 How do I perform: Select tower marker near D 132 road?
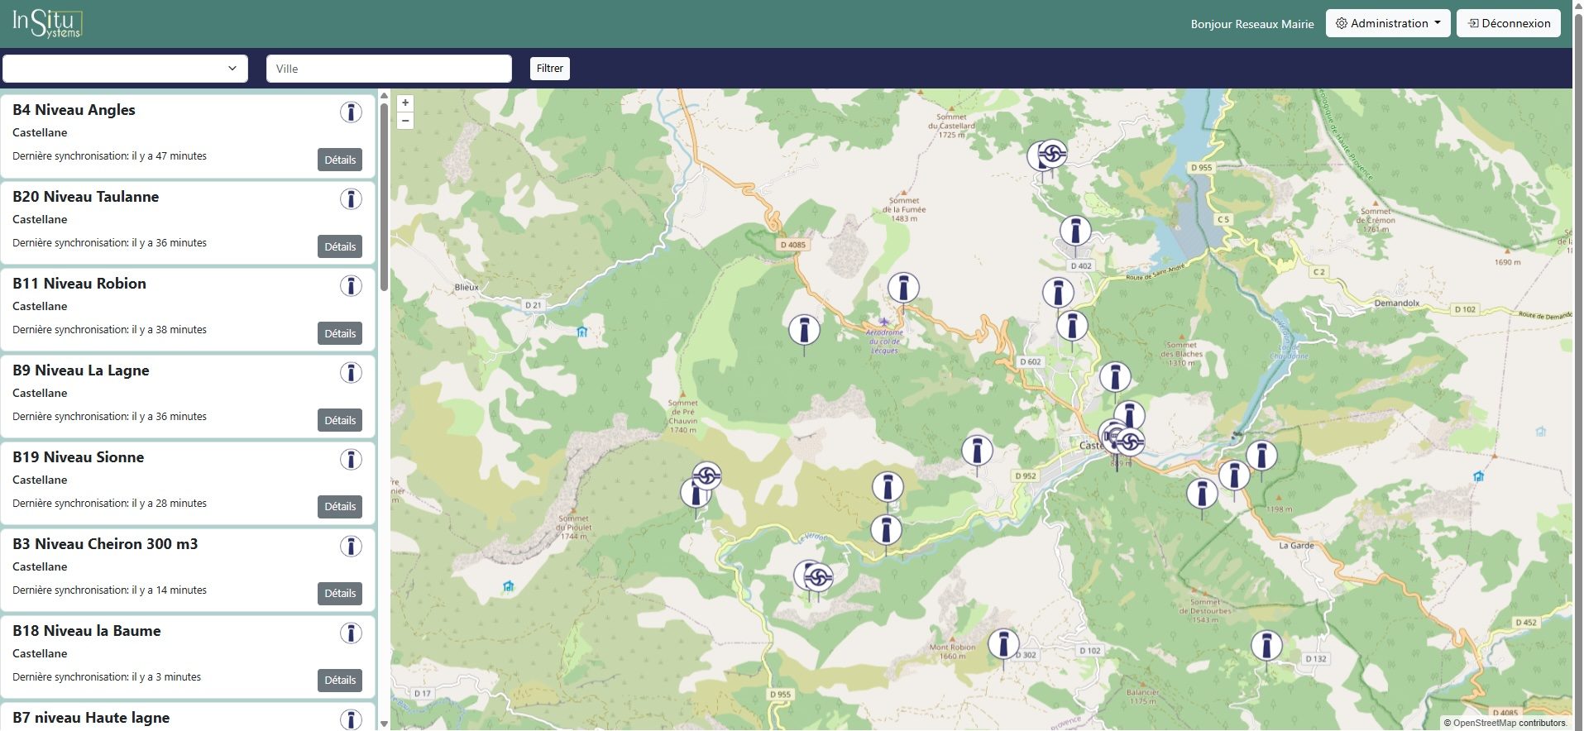click(1266, 646)
